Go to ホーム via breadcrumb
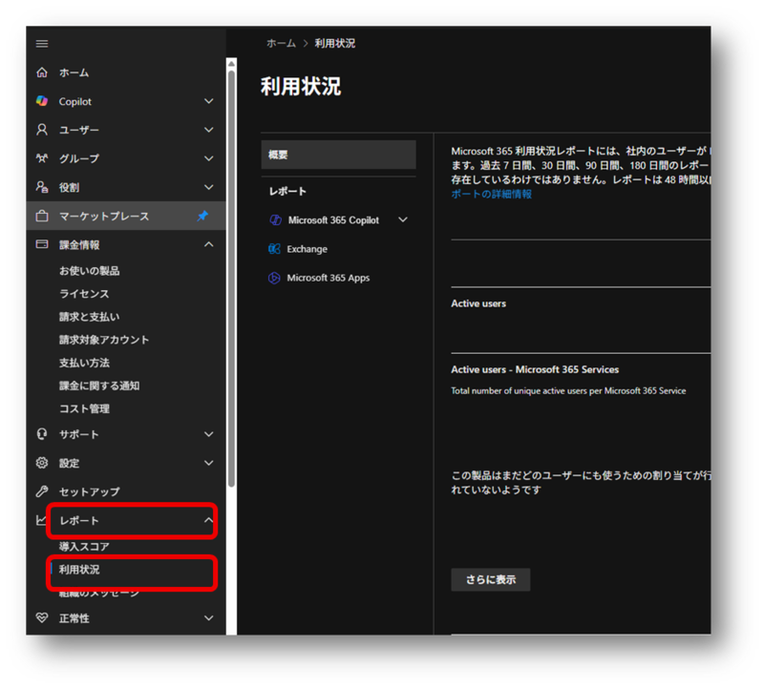The image size is (764, 688). coord(281,43)
